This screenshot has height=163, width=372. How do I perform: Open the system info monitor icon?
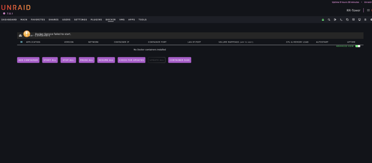tap(359, 20)
